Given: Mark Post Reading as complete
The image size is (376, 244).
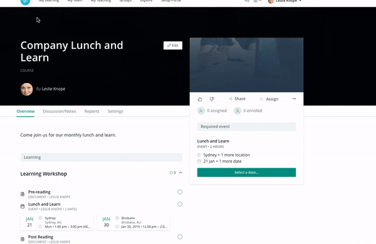Looking at the screenshot, I should point(180,237).
